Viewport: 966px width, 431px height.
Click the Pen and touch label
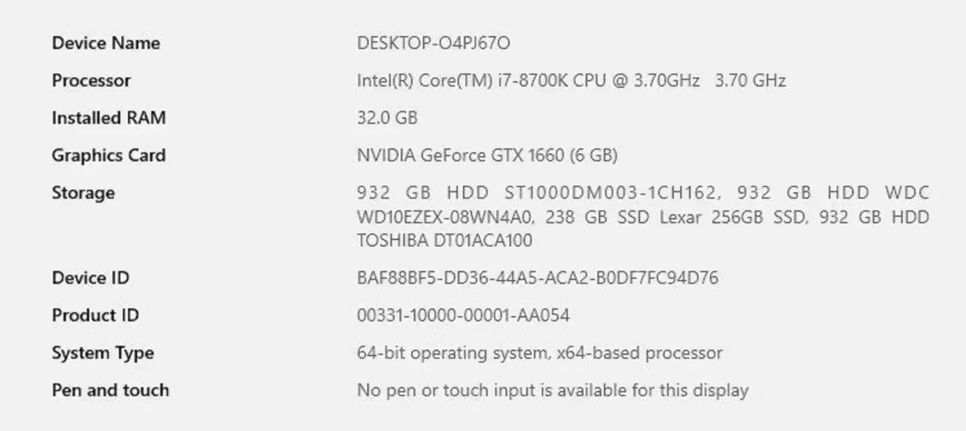point(110,390)
